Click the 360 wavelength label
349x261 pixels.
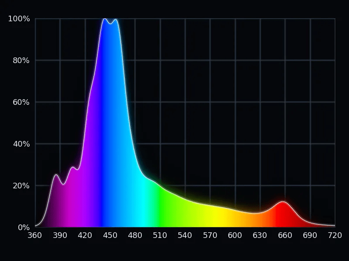click(35, 235)
